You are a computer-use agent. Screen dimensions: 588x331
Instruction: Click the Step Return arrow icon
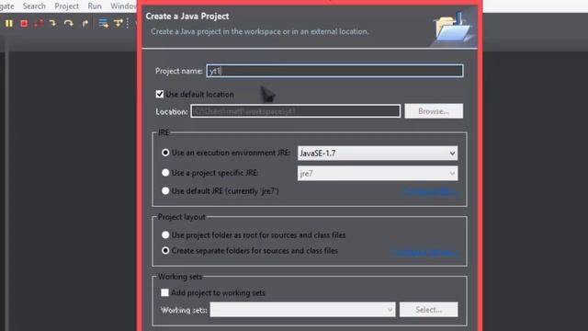click(85, 23)
